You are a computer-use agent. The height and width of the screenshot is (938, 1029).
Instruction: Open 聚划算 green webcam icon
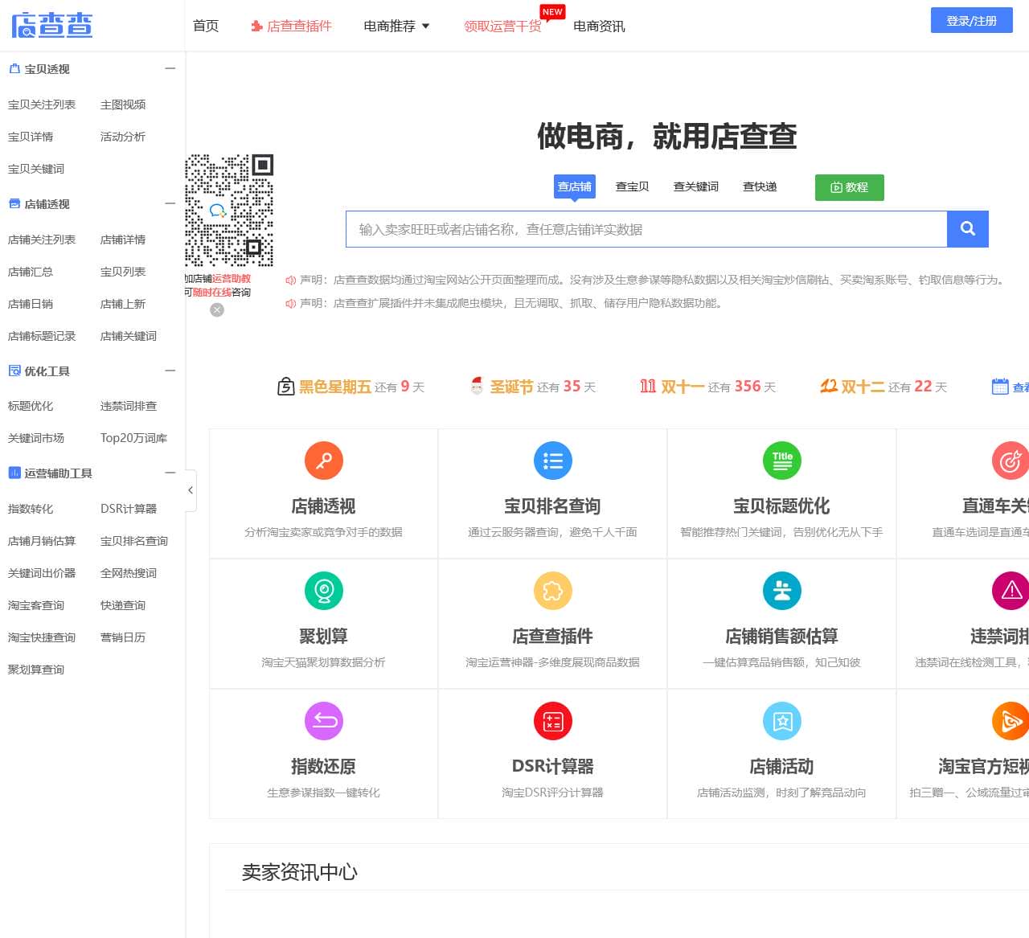[324, 591]
